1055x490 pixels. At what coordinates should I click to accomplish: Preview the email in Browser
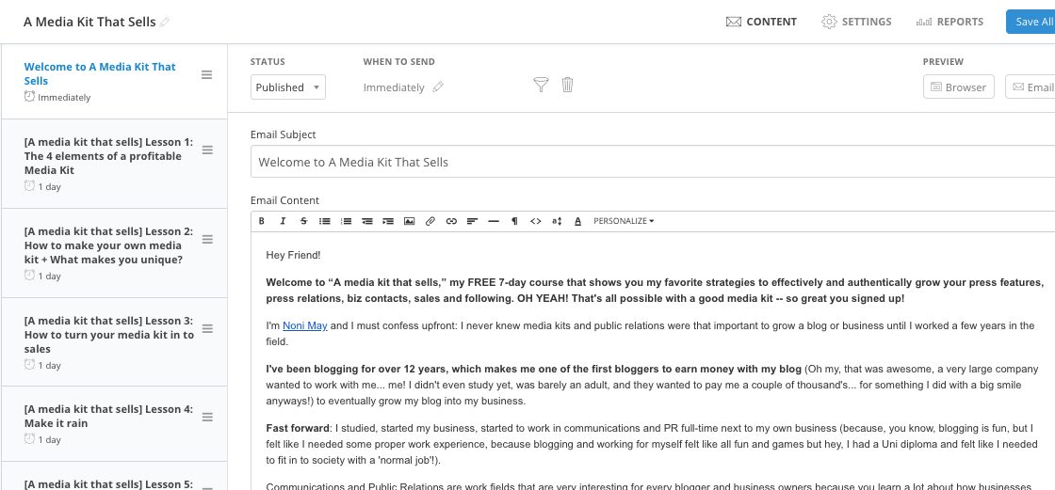958,87
